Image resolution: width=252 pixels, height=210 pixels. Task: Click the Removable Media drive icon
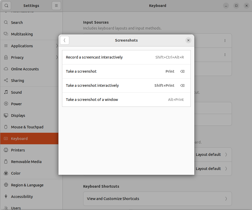click(x=6, y=161)
